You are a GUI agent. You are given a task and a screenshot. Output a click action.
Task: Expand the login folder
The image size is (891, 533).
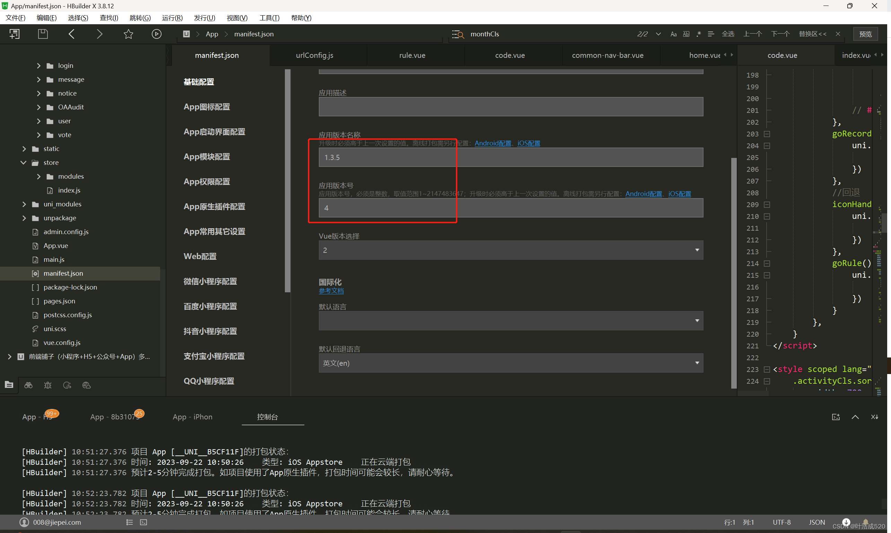39,65
